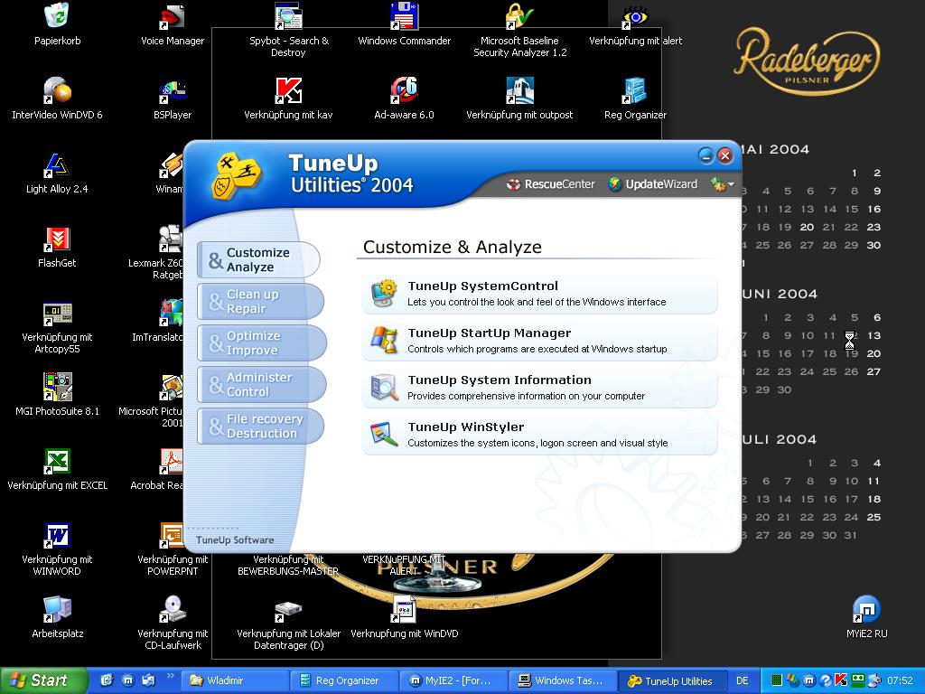925x694 pixels.
Task: Click the TuneUp Software link
Action: pyautogui.click(x=235, y=540)
